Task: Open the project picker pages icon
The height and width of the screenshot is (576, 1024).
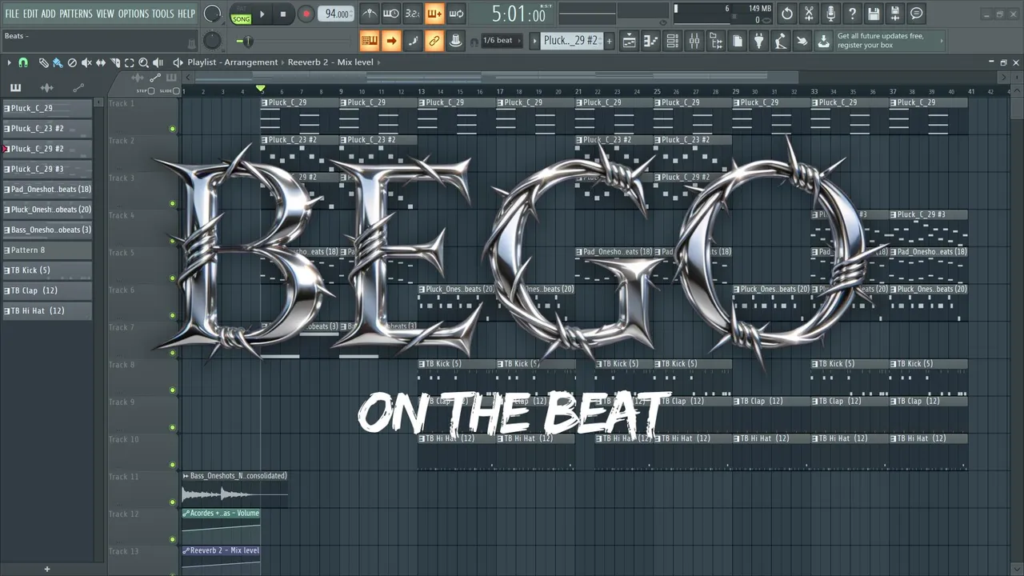Action: coord(738,41)
